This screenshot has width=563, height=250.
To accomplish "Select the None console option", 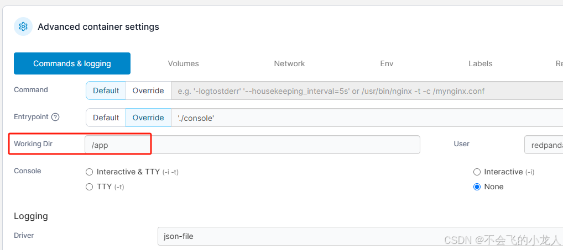I will (x=477, y=187).
